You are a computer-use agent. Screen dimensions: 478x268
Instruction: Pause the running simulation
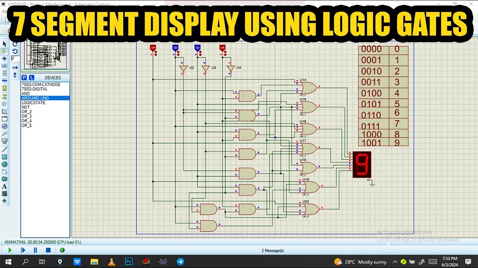point(35,250)
